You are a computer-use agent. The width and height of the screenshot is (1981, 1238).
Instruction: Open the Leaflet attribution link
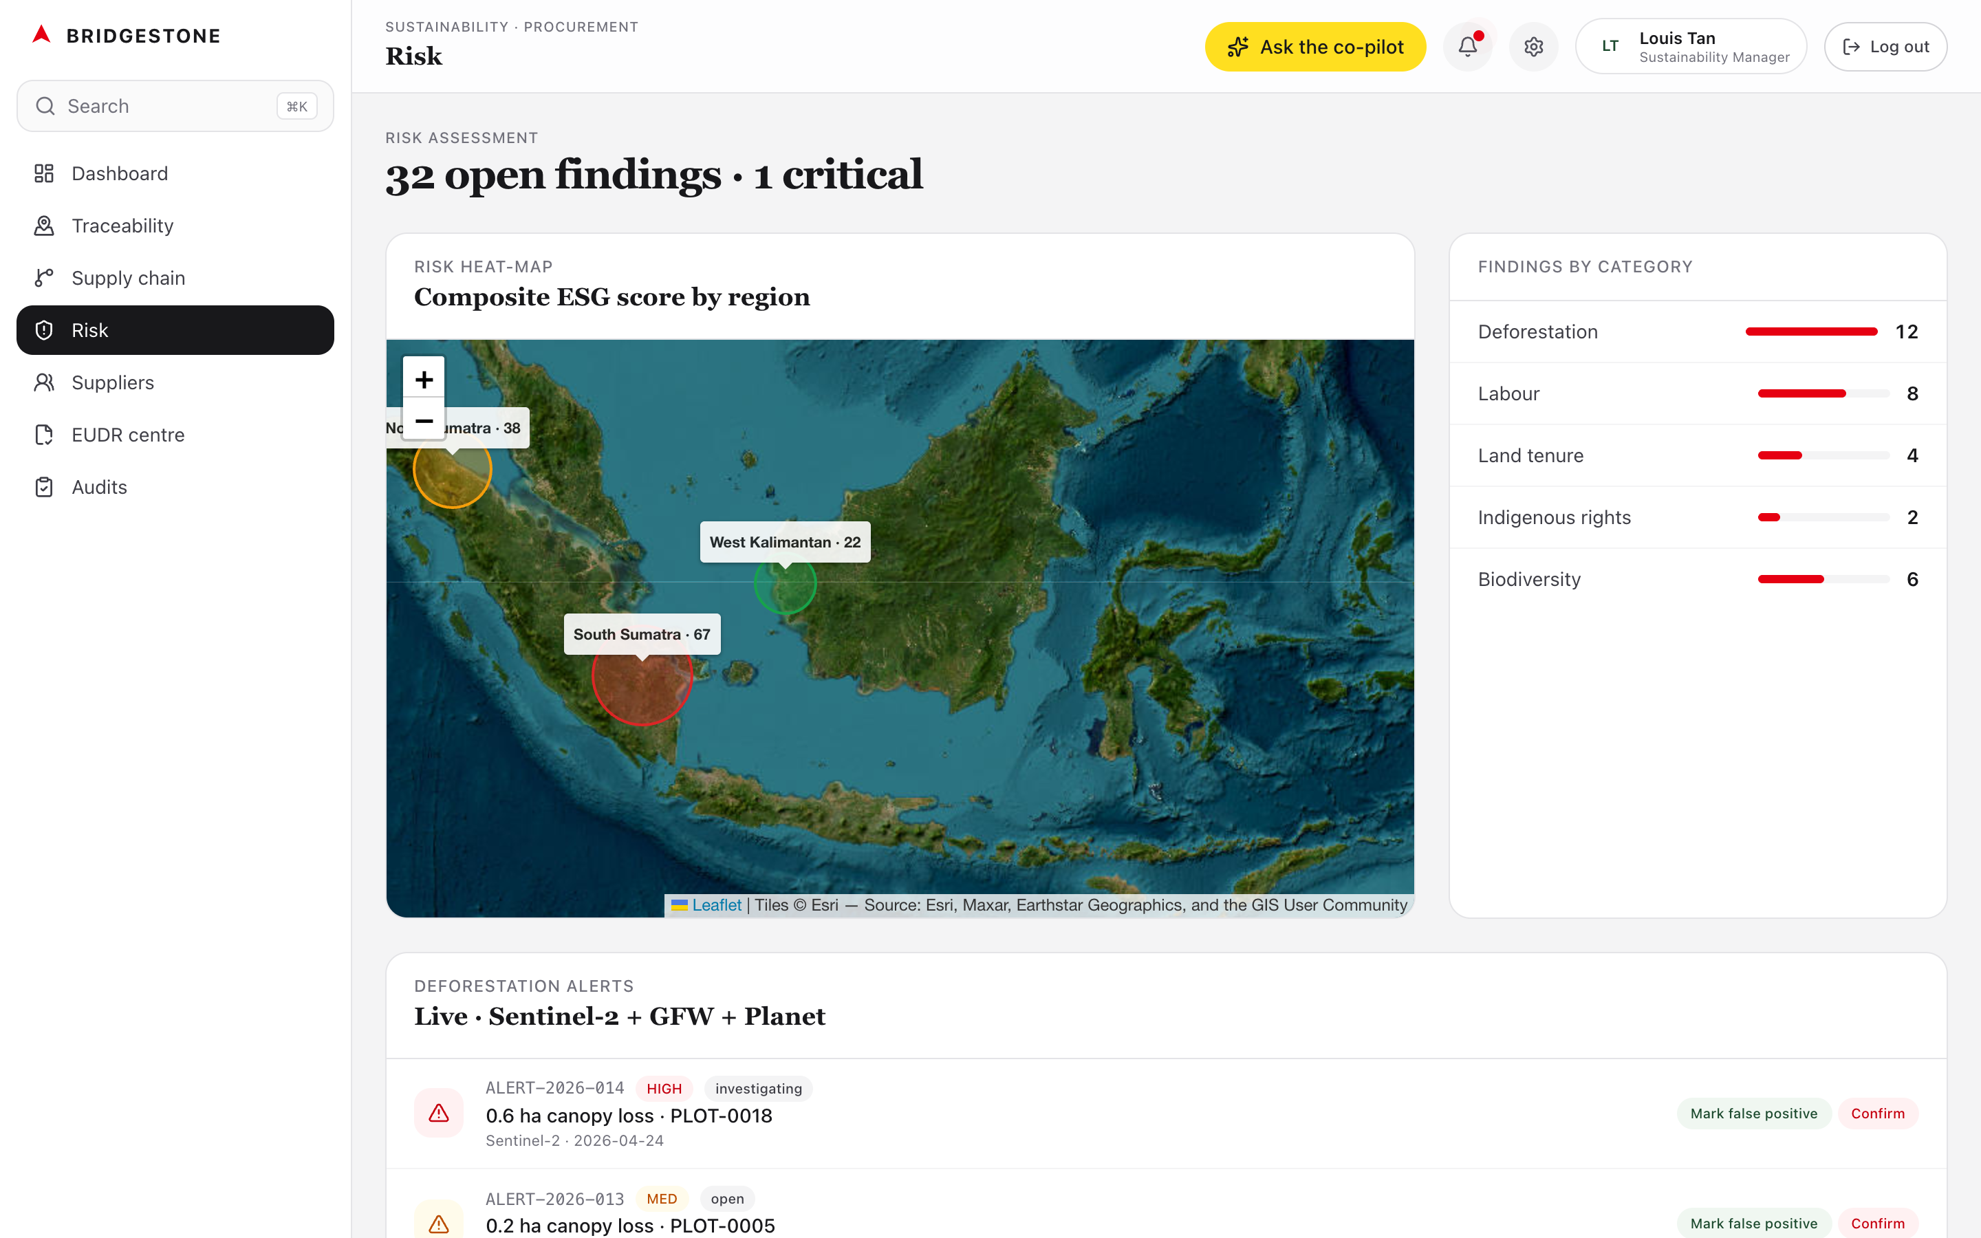pyautogui.click(x=716, y=904)
